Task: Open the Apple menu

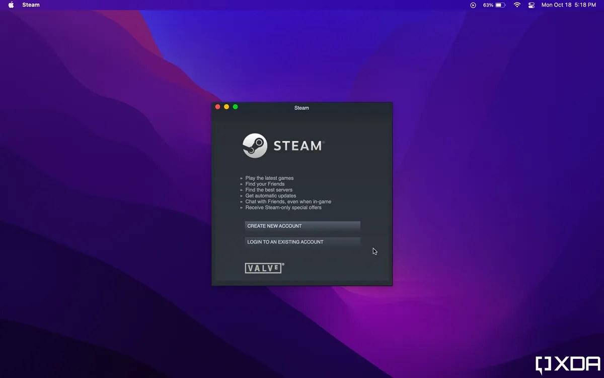Action: pos(11,5)
